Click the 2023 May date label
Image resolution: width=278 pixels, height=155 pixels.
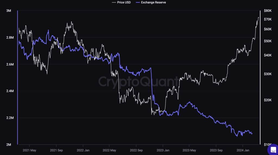(x=189, y=150)
